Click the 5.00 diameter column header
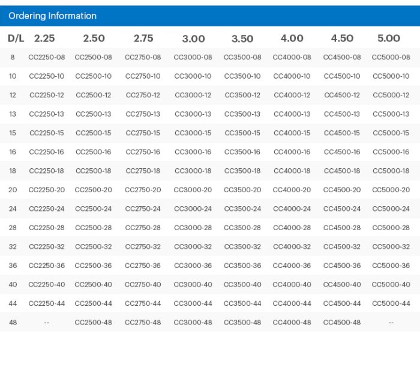The height and width of the screenshot is (390, 420). 389,38
